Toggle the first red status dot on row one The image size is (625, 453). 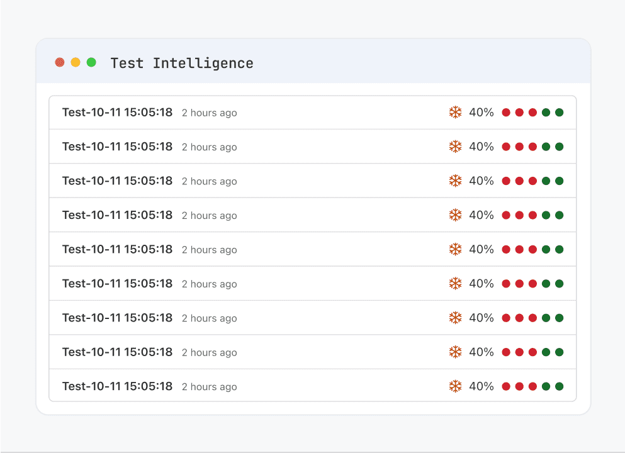click(x=506, y=112)
